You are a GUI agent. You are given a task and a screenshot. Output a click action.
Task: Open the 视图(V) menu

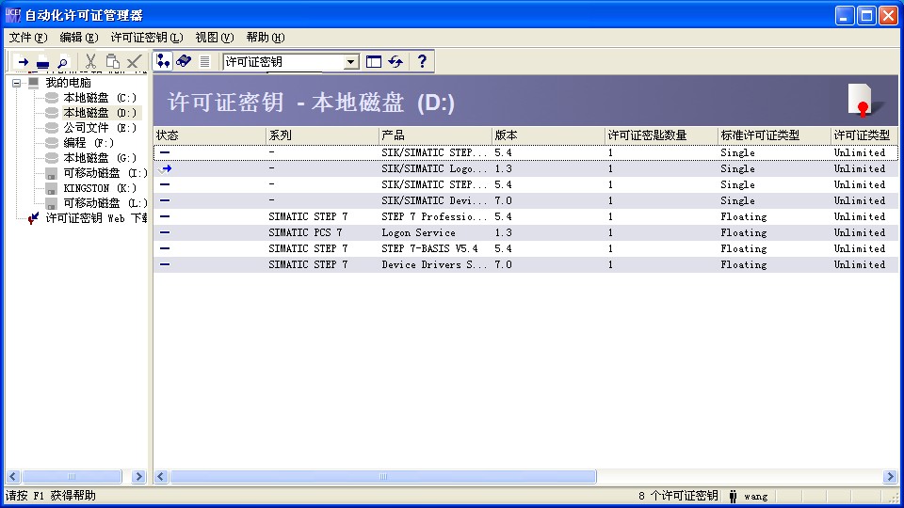coord(214,38)
